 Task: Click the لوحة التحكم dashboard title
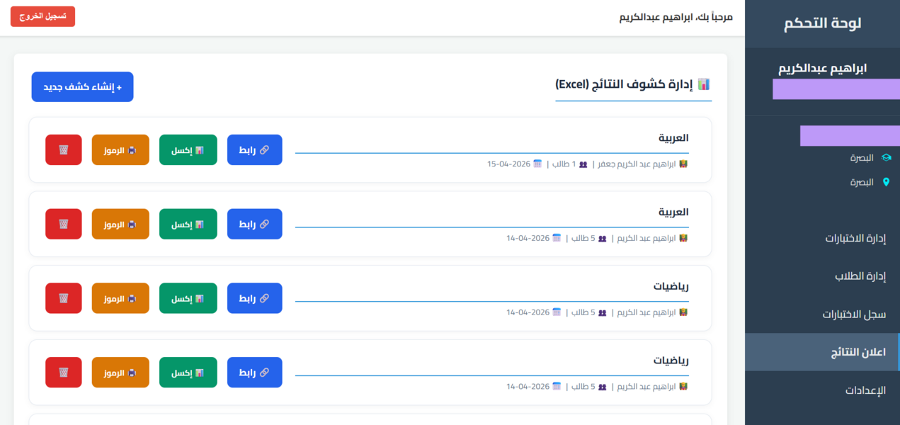(x=822, y=23)
